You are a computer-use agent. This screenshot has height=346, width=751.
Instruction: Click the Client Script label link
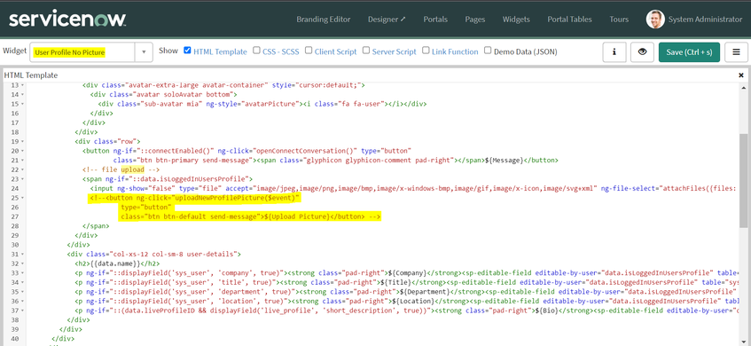point(335,51)
